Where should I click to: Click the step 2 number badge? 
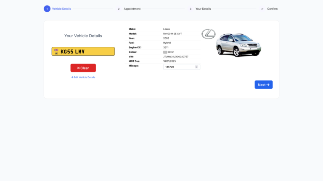[119, 9]
